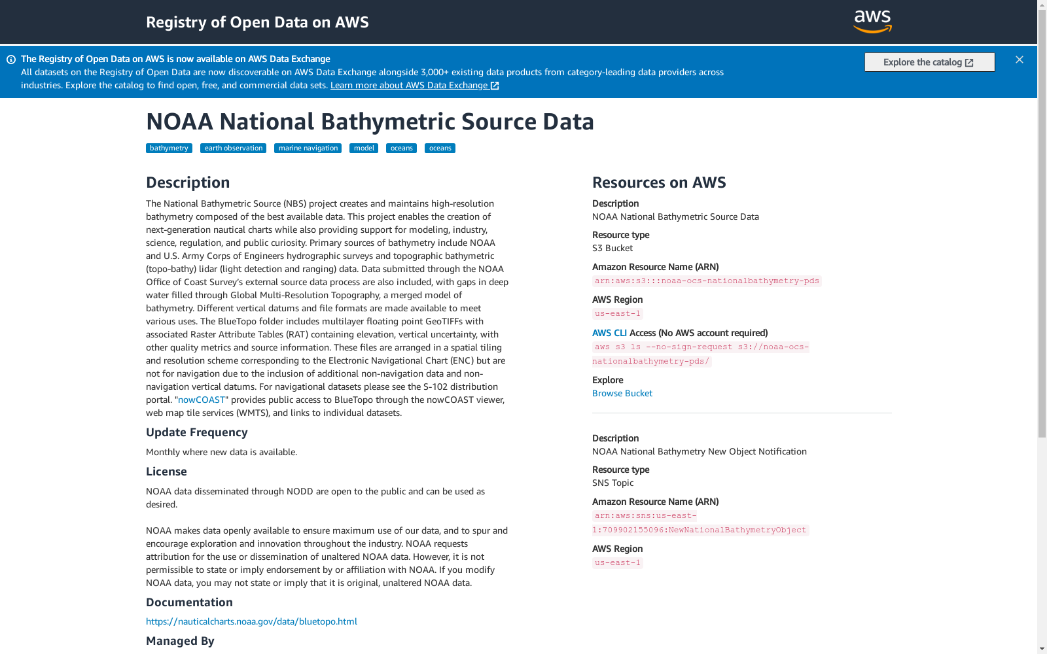Click the vertical page scrollbar

click(1042, 224)
